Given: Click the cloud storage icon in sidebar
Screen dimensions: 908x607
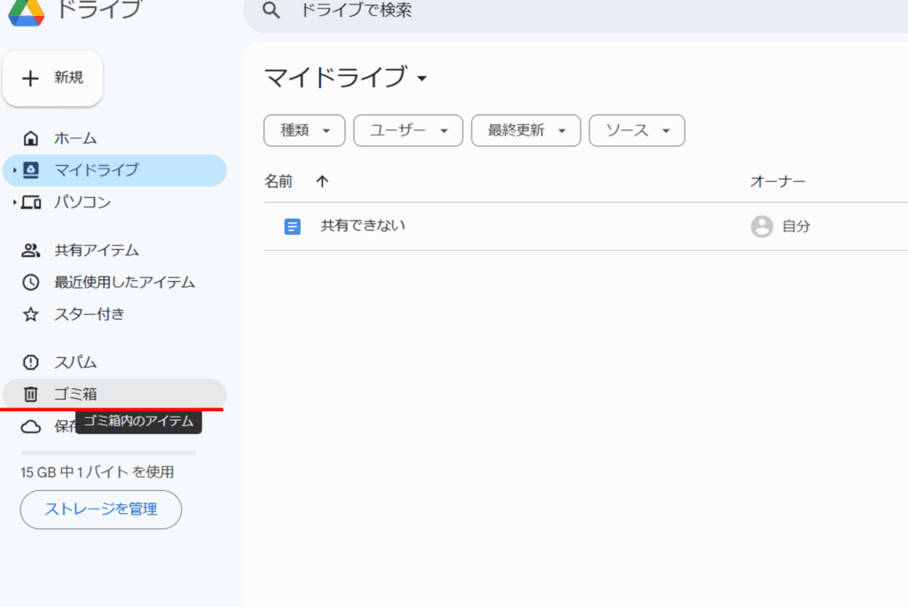Looking at the screenshot, I should (31, 427).
